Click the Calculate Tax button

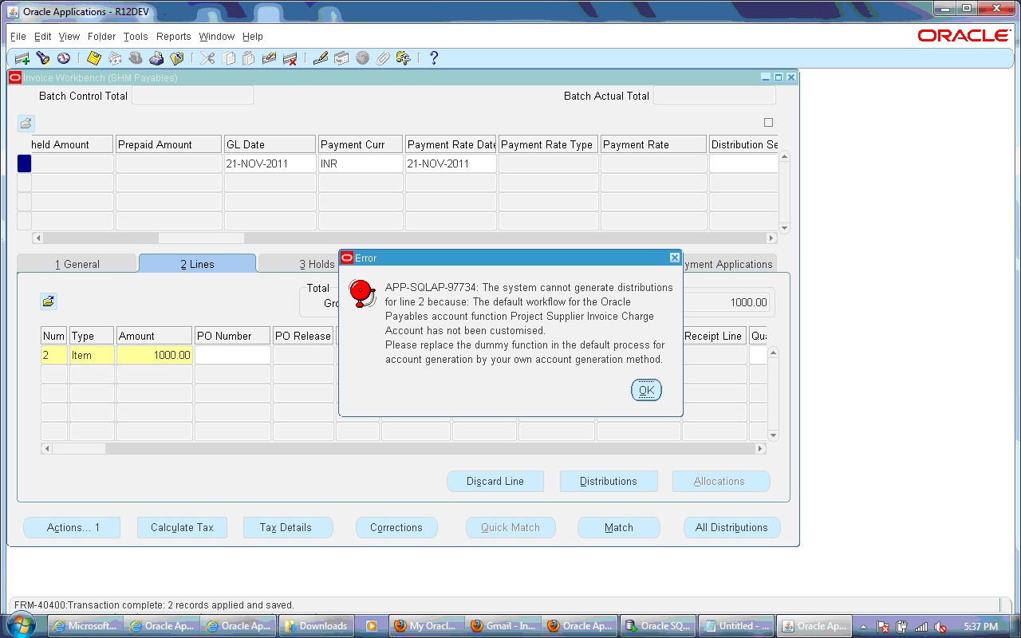182,527
